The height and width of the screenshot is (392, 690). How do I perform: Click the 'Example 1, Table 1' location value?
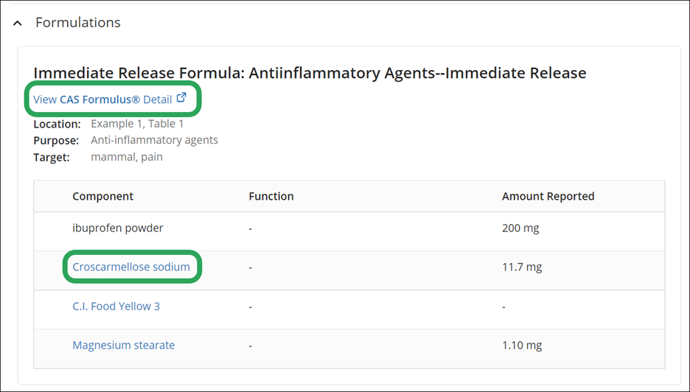click(x=137, y=124)
